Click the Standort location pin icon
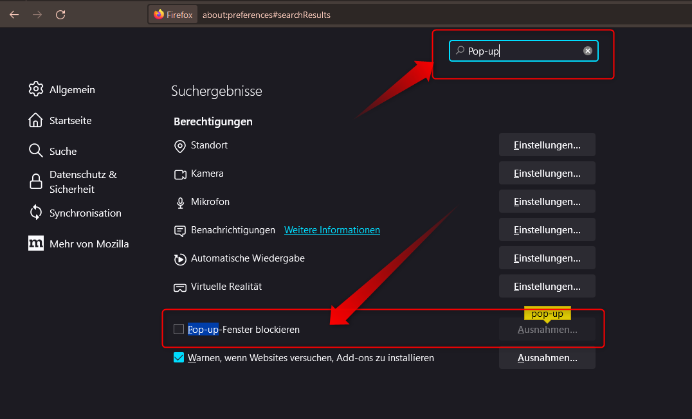Image resolution: width=692 pixels, height=419 pixels. point(180,146)
